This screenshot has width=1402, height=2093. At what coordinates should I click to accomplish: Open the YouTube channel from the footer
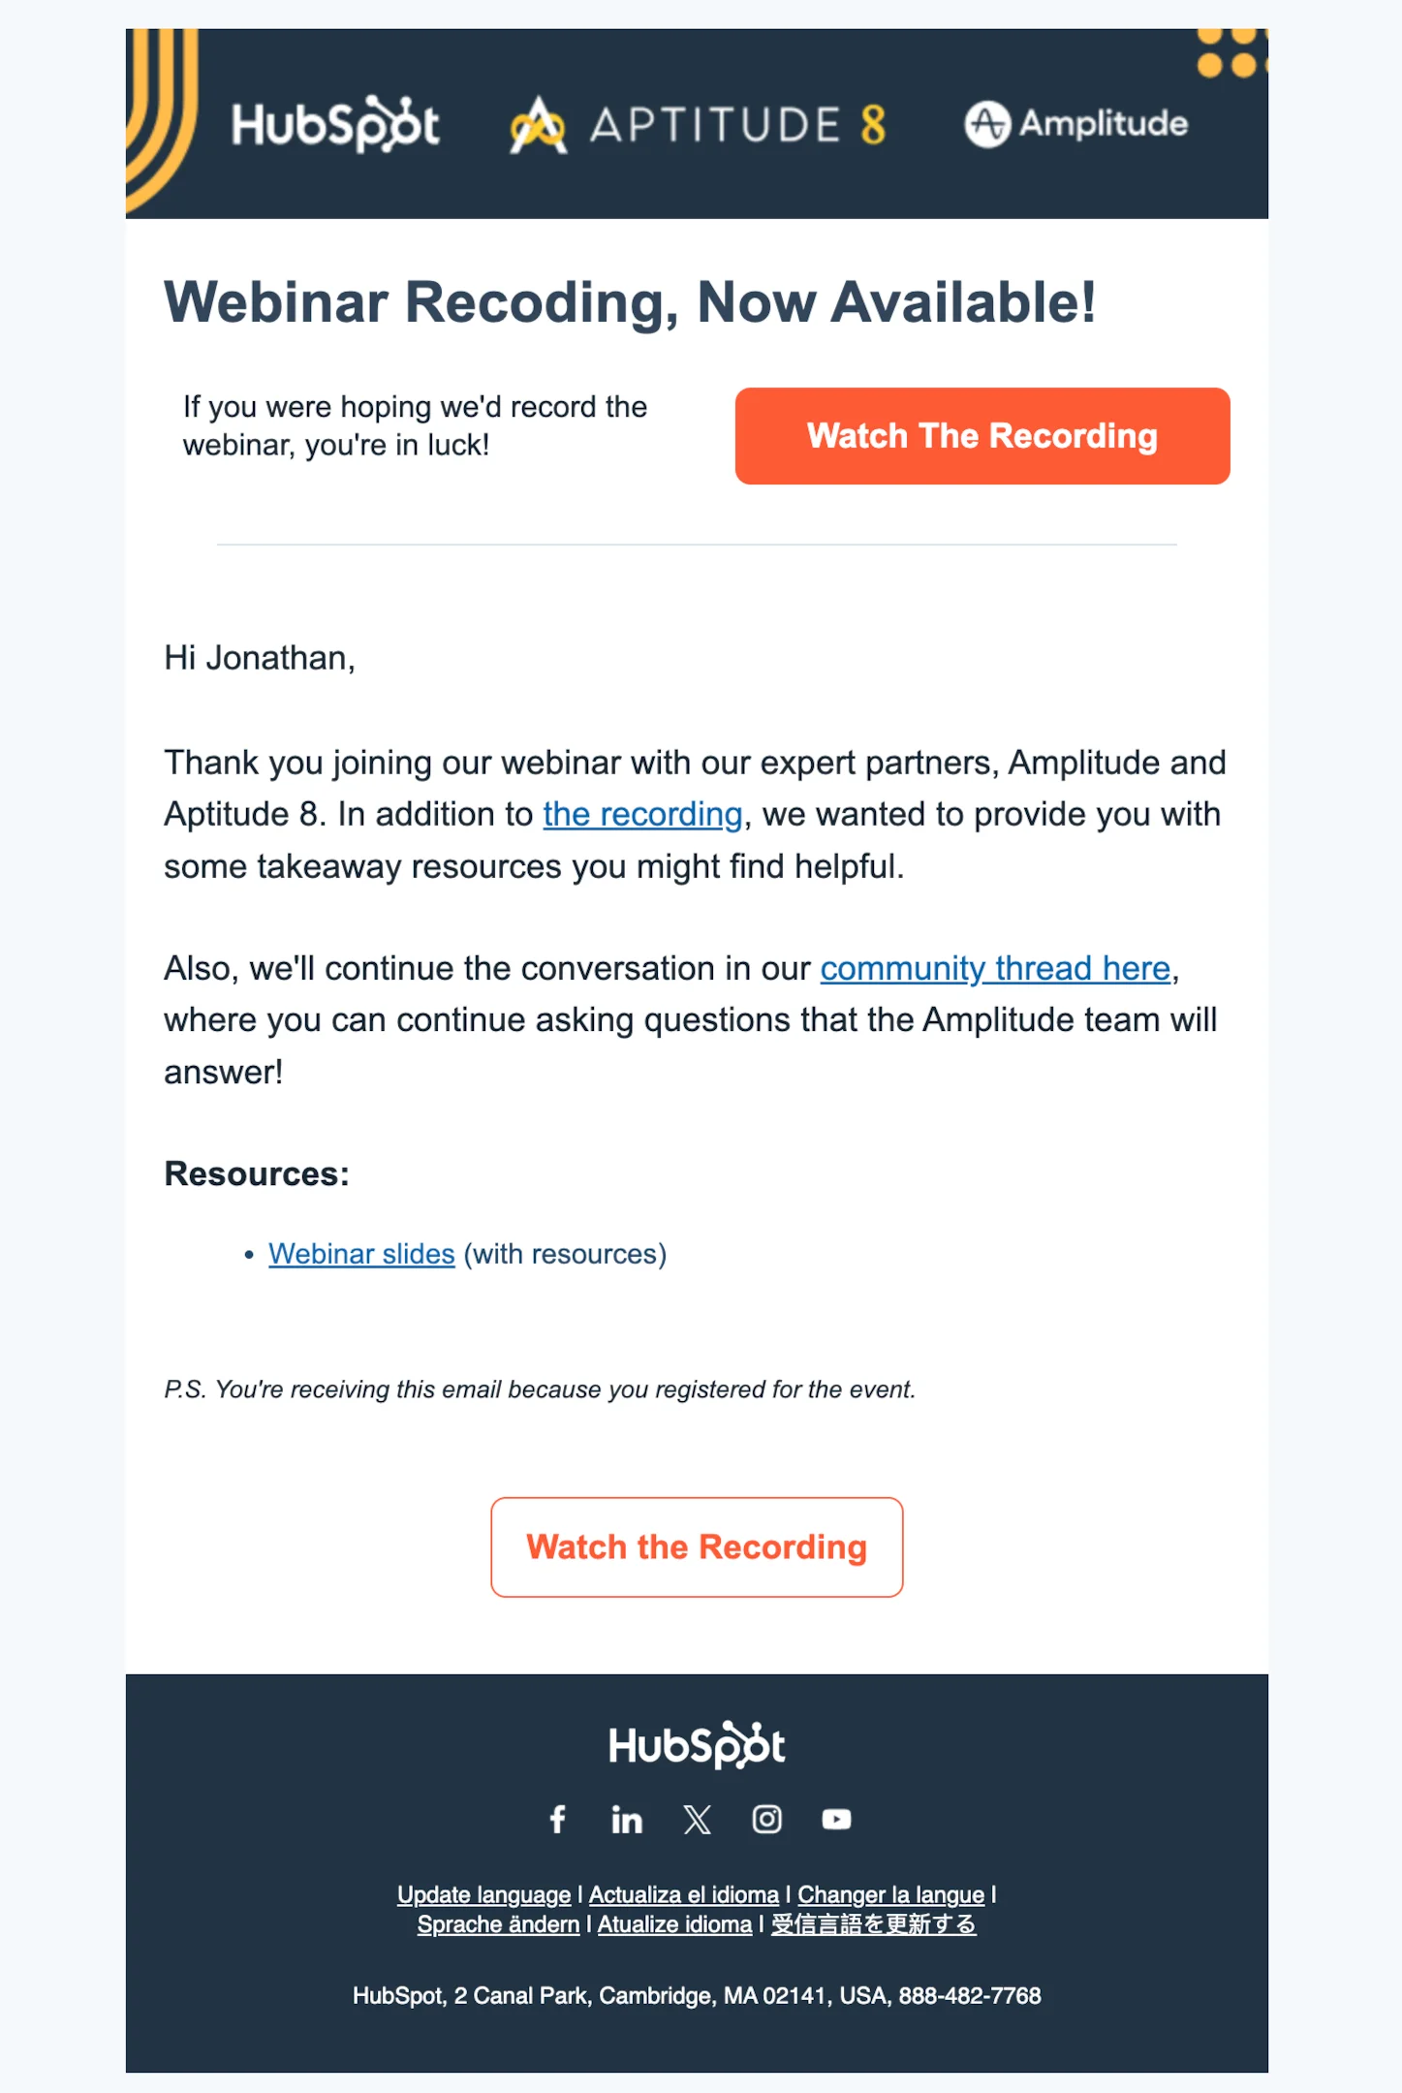(x=836, y=1820)
